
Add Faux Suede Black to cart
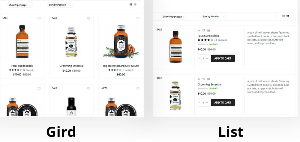click(223, 58)
